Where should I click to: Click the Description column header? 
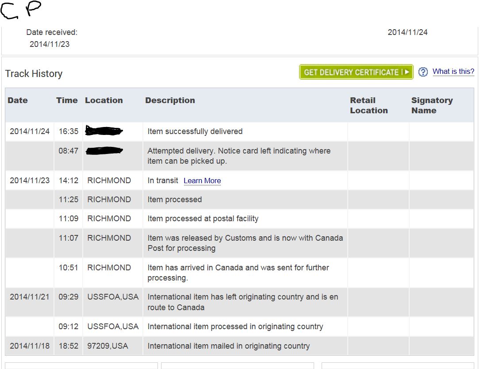pyautogui.click(x=170, y=100)
